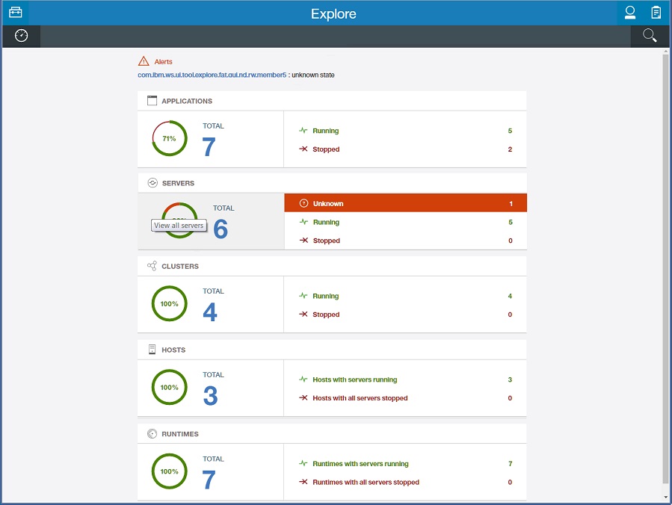
Task: Select the dashboard gauge icon
Action: [21, 36]
